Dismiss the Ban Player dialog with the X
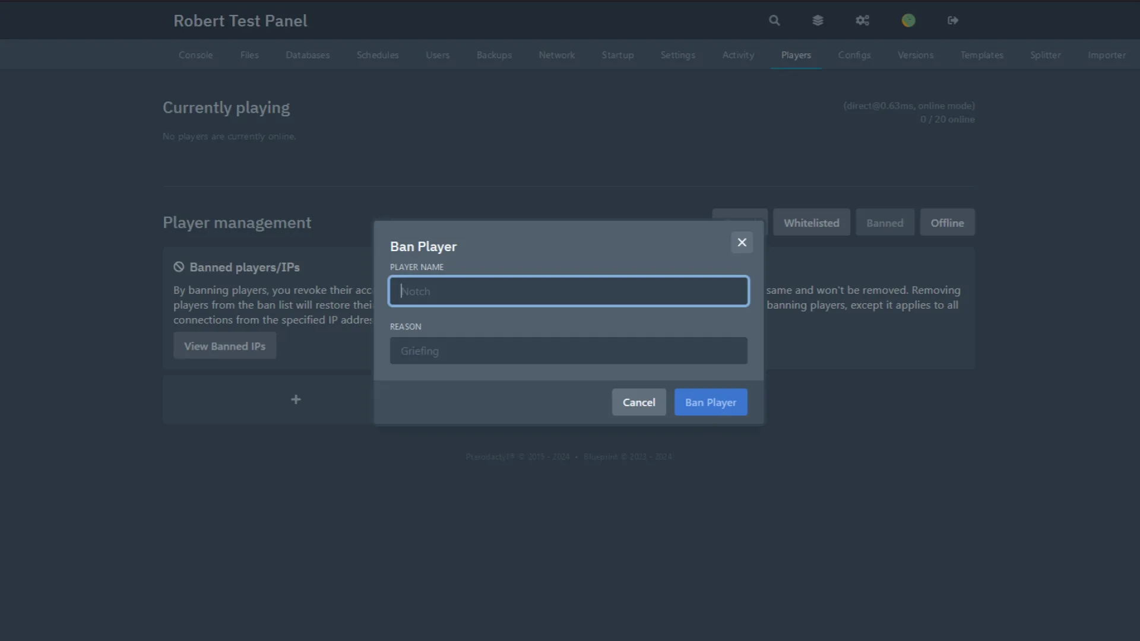This screenshot has width=1140, height=641. pos(742,242)
